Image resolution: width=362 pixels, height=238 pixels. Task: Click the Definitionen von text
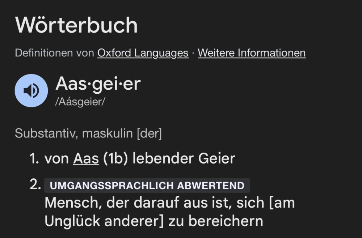pos(55,53)
